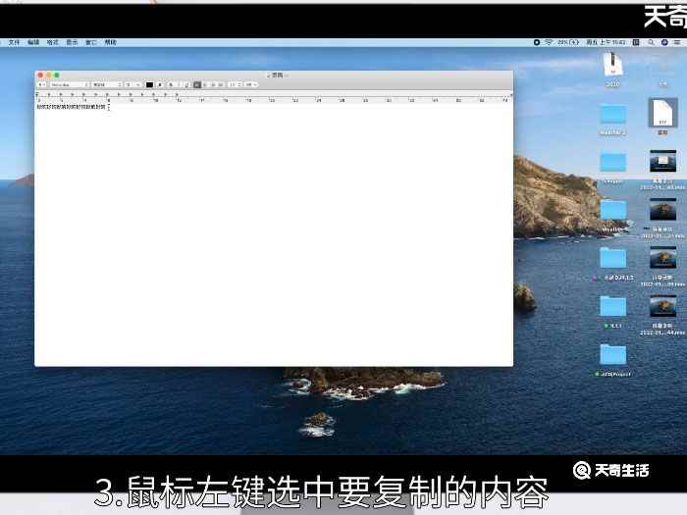This screenshot has width=687, height=515.
Task: Click the date and time in the menu bar
Action: coord(606,42)
